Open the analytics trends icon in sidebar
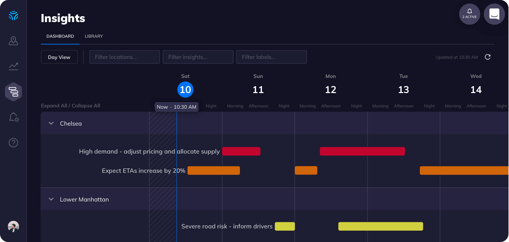Screen dimensions: 509x242 (x=13, y=66)
